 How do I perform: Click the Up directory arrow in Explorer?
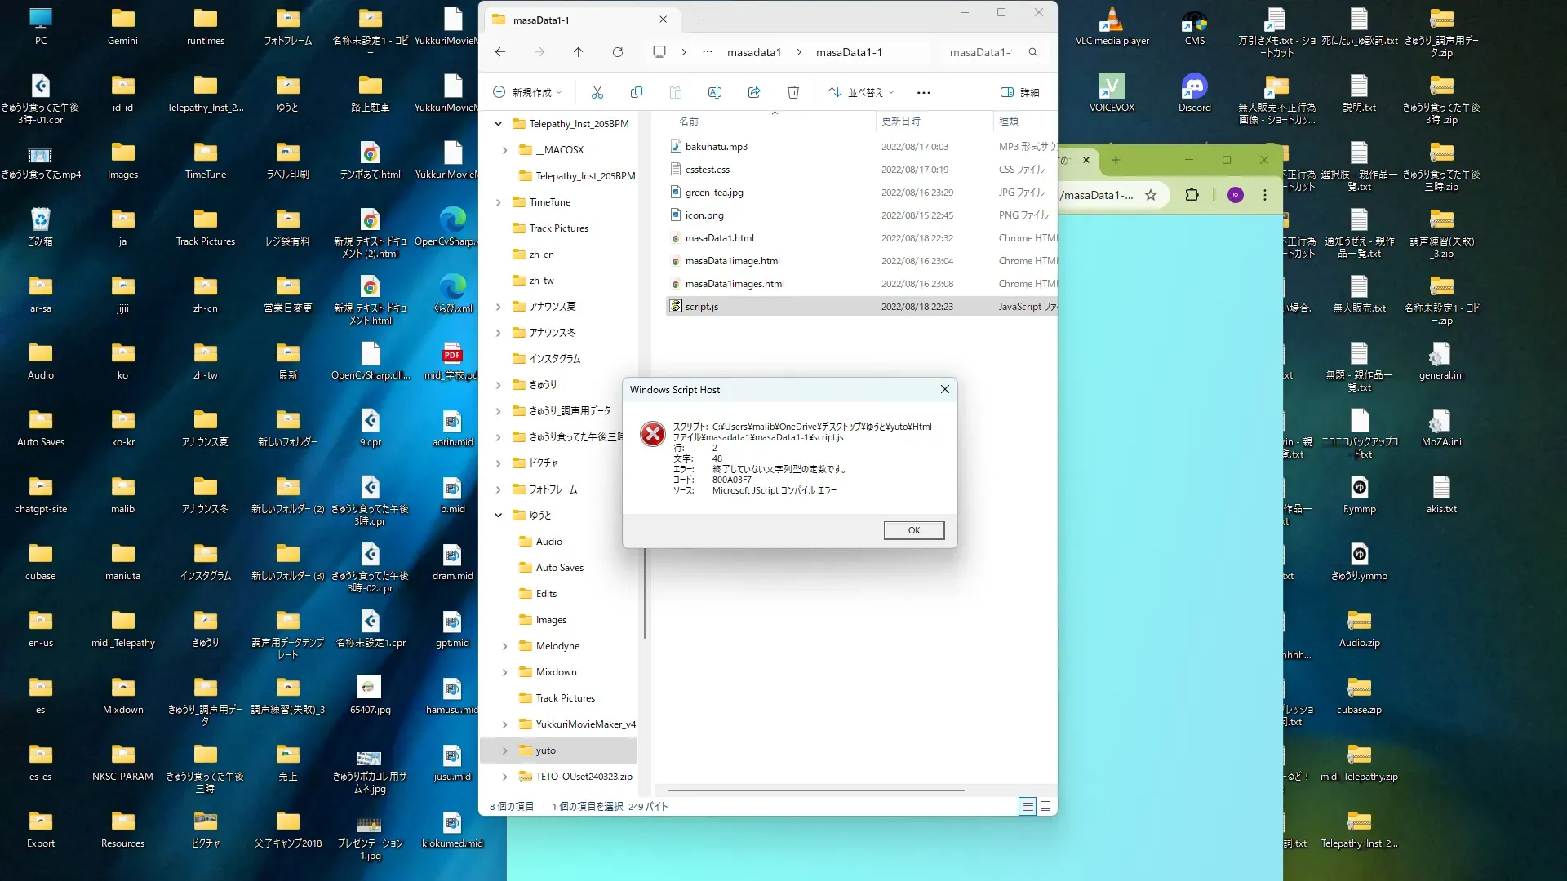coord(579,52)
